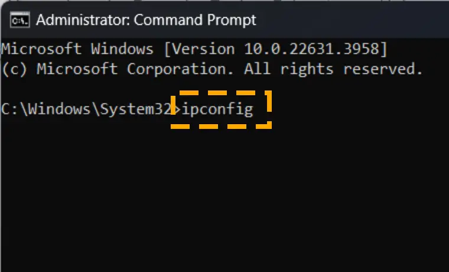Click Windows on the first banner line
The height and width of the screenshot is (272, 449).
tap(122, 48)
